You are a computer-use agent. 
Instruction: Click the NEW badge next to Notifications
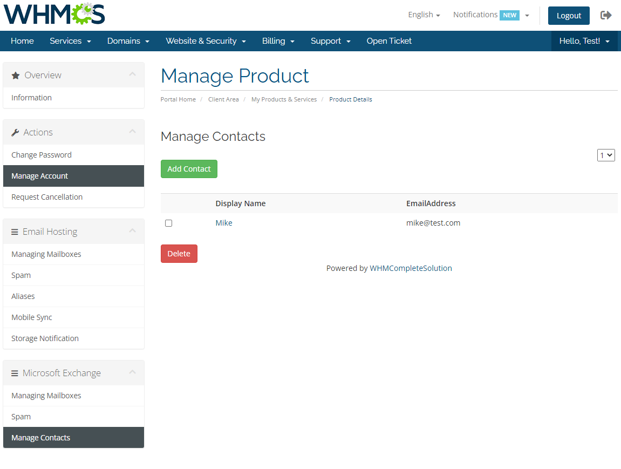(x=509, y=15)
